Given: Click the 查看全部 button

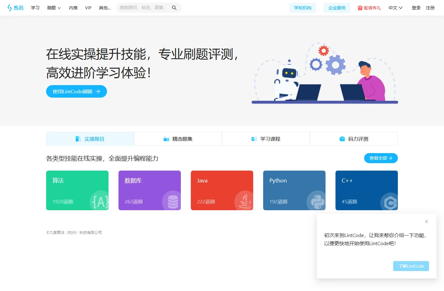Looking at the screenshot, I should tap(381, 158).
